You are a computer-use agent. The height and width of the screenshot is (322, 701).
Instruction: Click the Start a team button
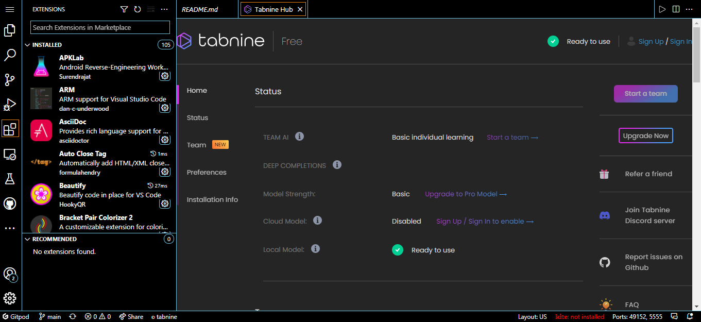click(x=645, y=93)
